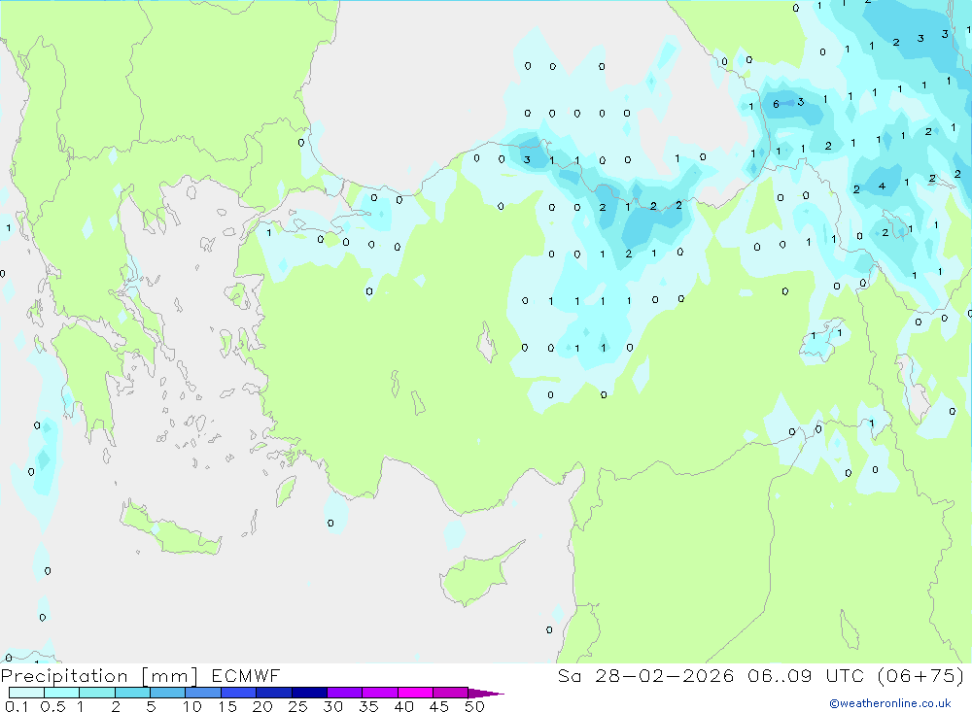This screenshot has height=712, width=972.
Task: Click the 0.5–1 mm legend color box
Action: pos(62,693)
